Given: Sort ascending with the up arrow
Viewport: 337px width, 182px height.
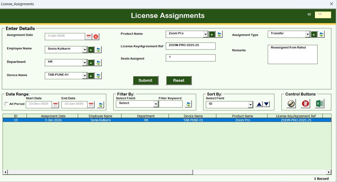Looking at the screenshot, I should [x=259, y=104].
